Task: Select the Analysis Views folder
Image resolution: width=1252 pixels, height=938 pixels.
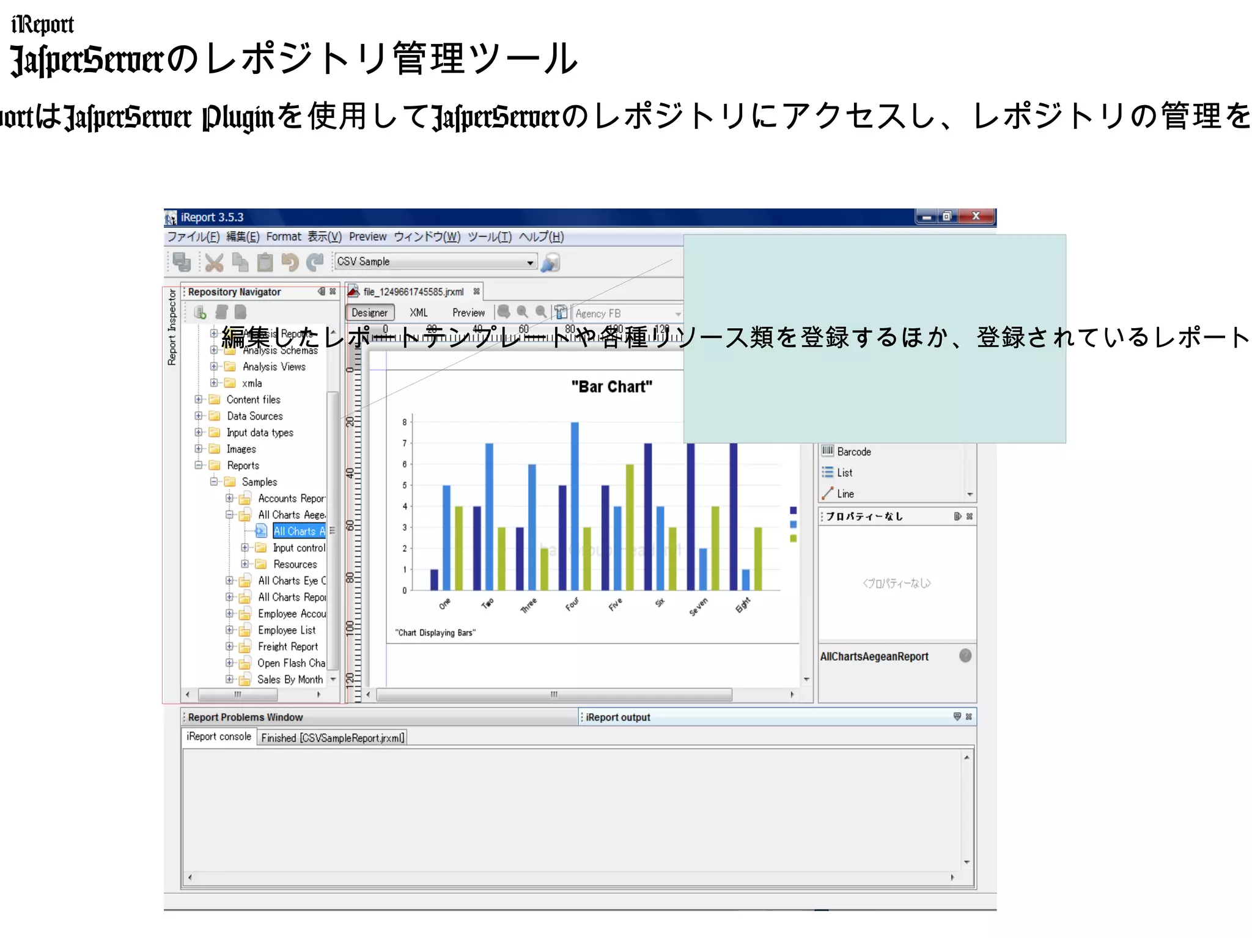Action: tap(274, 366)
